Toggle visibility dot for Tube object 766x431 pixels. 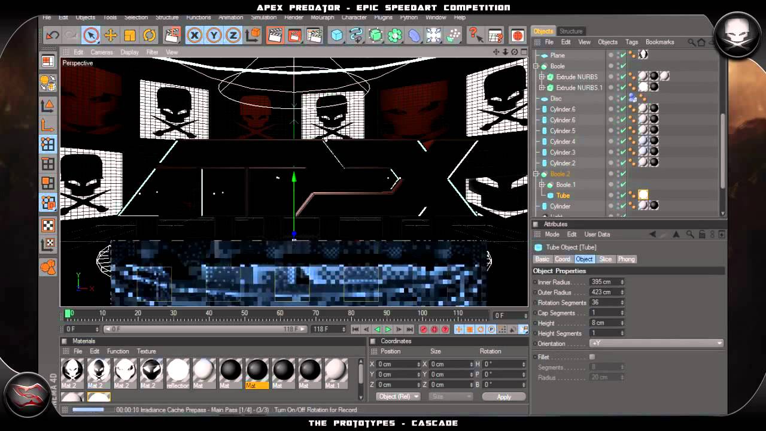(611, 195)
